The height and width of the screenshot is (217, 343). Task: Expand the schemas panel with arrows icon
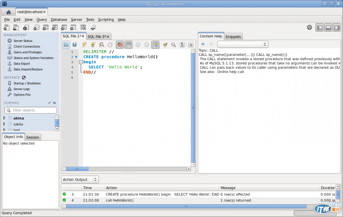point(49,103)
